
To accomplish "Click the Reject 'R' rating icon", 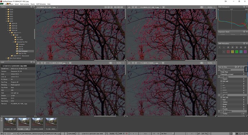I will pos(220,47).
